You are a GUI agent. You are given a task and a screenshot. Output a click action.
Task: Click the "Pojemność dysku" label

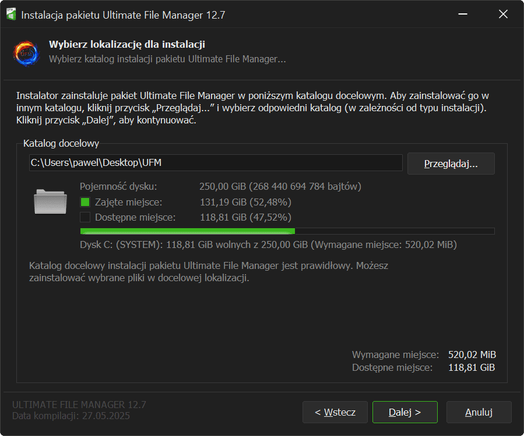click(x=118, y=187)
